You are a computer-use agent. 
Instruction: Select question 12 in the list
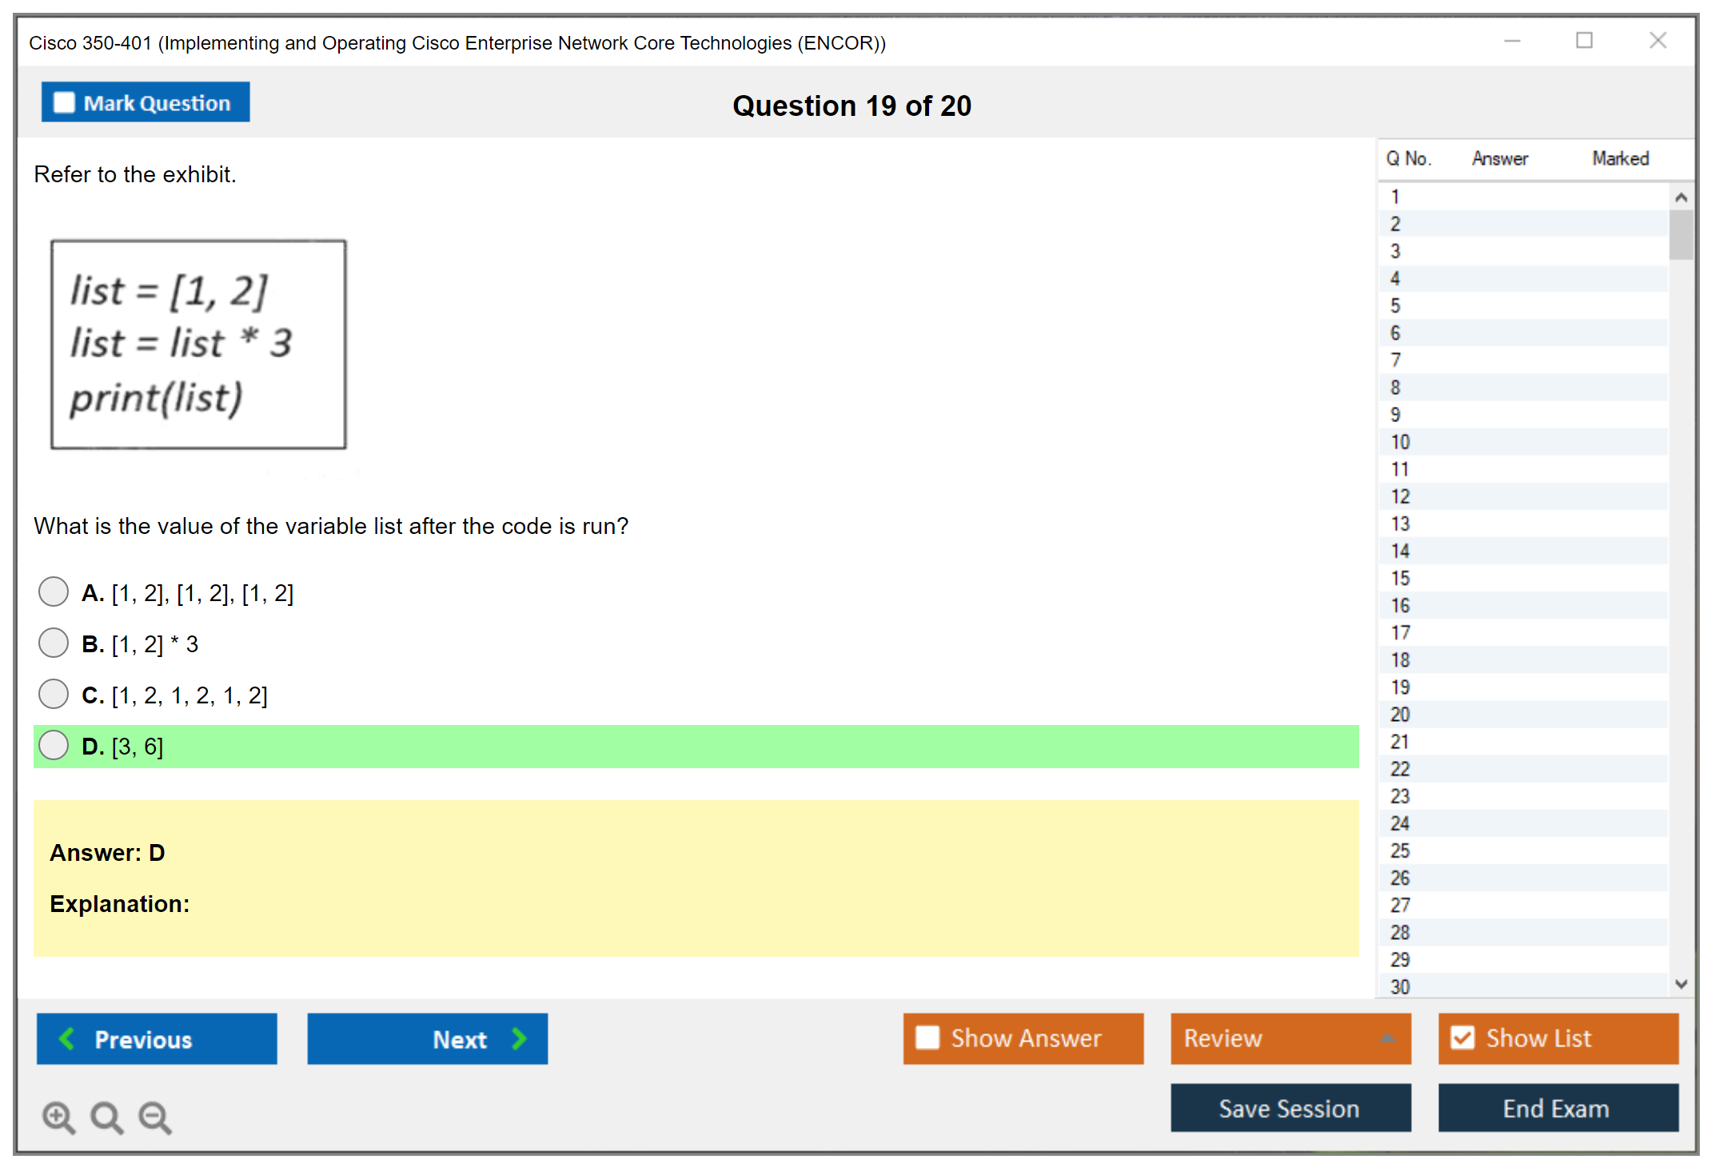click(1400, 496)
